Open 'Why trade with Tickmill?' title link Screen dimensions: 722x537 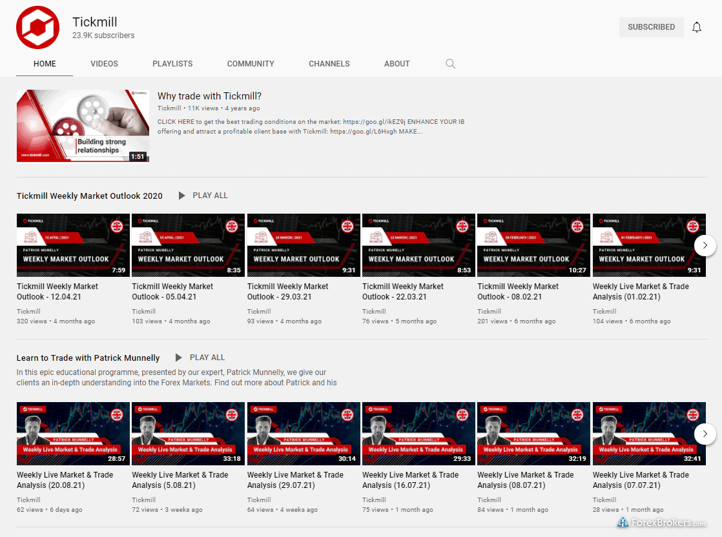tap(209, 96)
